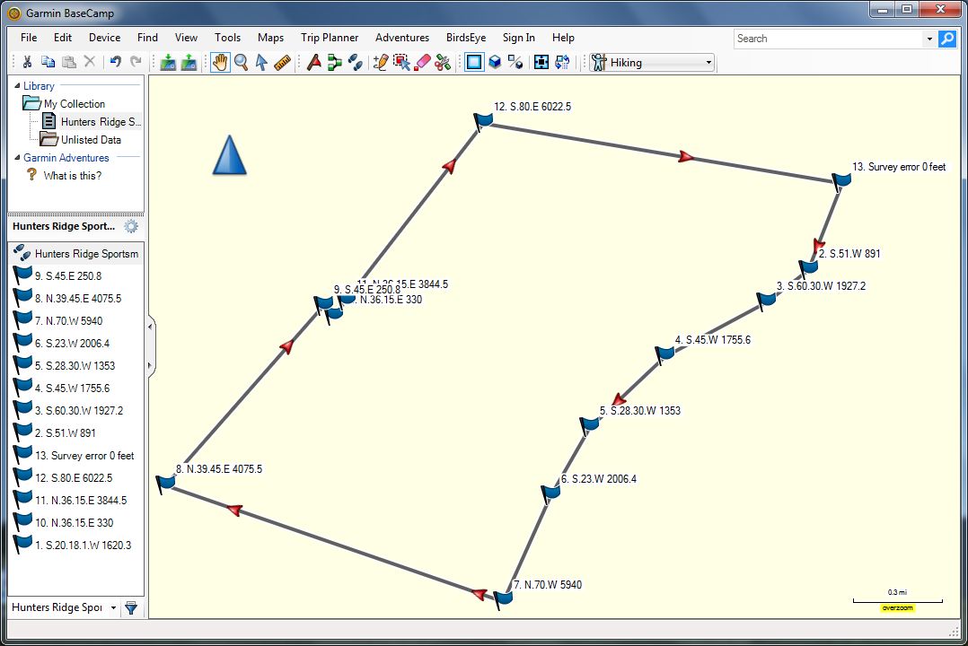Click the filter funnel icon
This screenshot has width=968, height=646.
[x=131, y=608]
